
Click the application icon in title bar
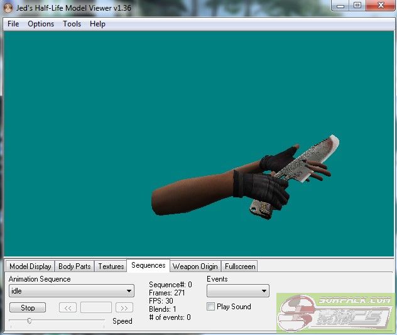pos(8,8)
